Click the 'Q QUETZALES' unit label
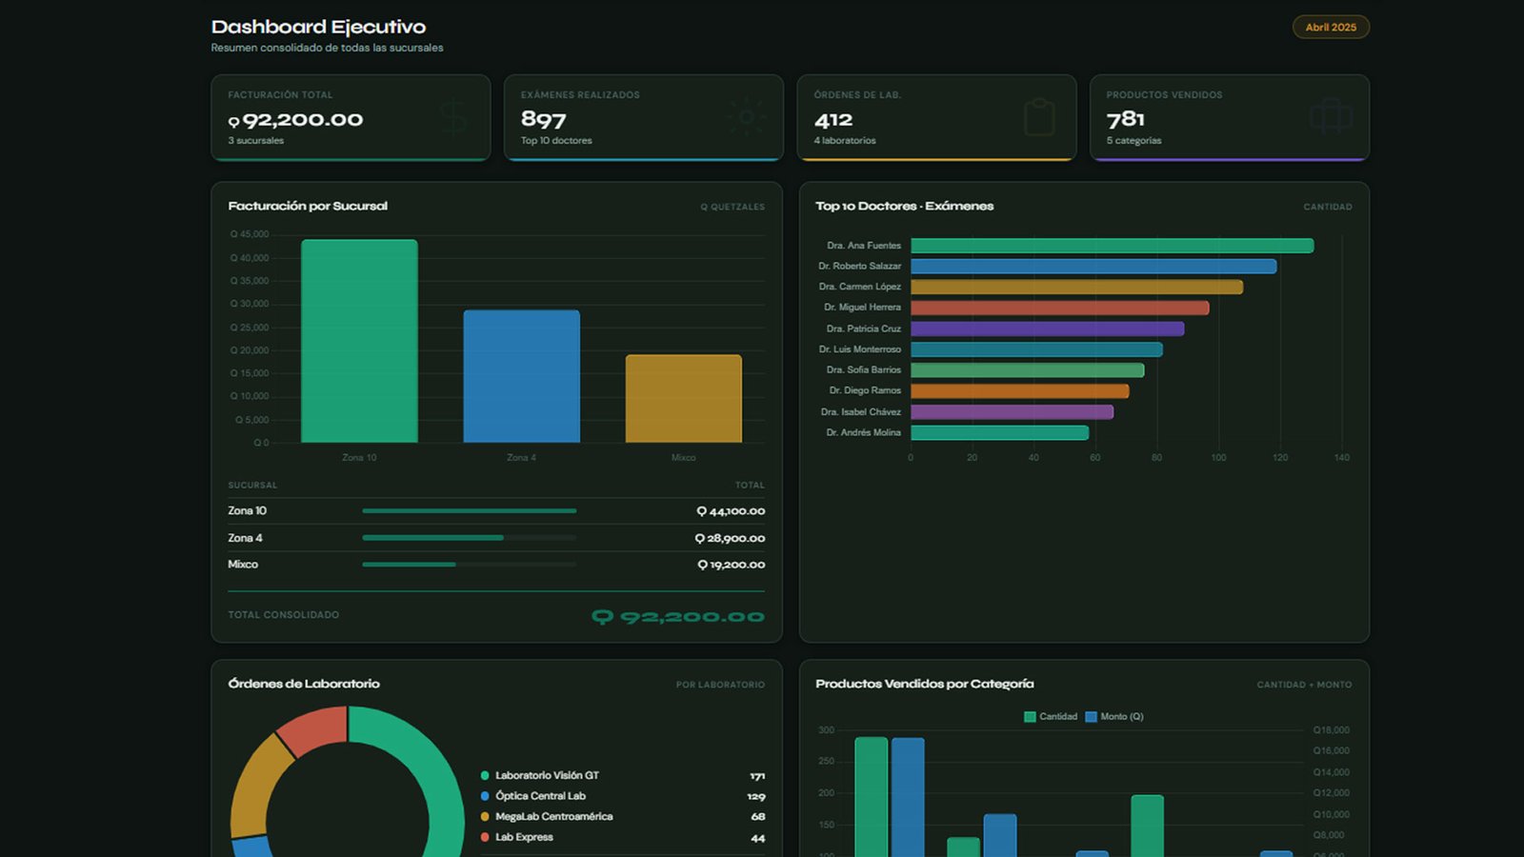Viewport: 1524px width, 857px height. click(x=732, y=207)
